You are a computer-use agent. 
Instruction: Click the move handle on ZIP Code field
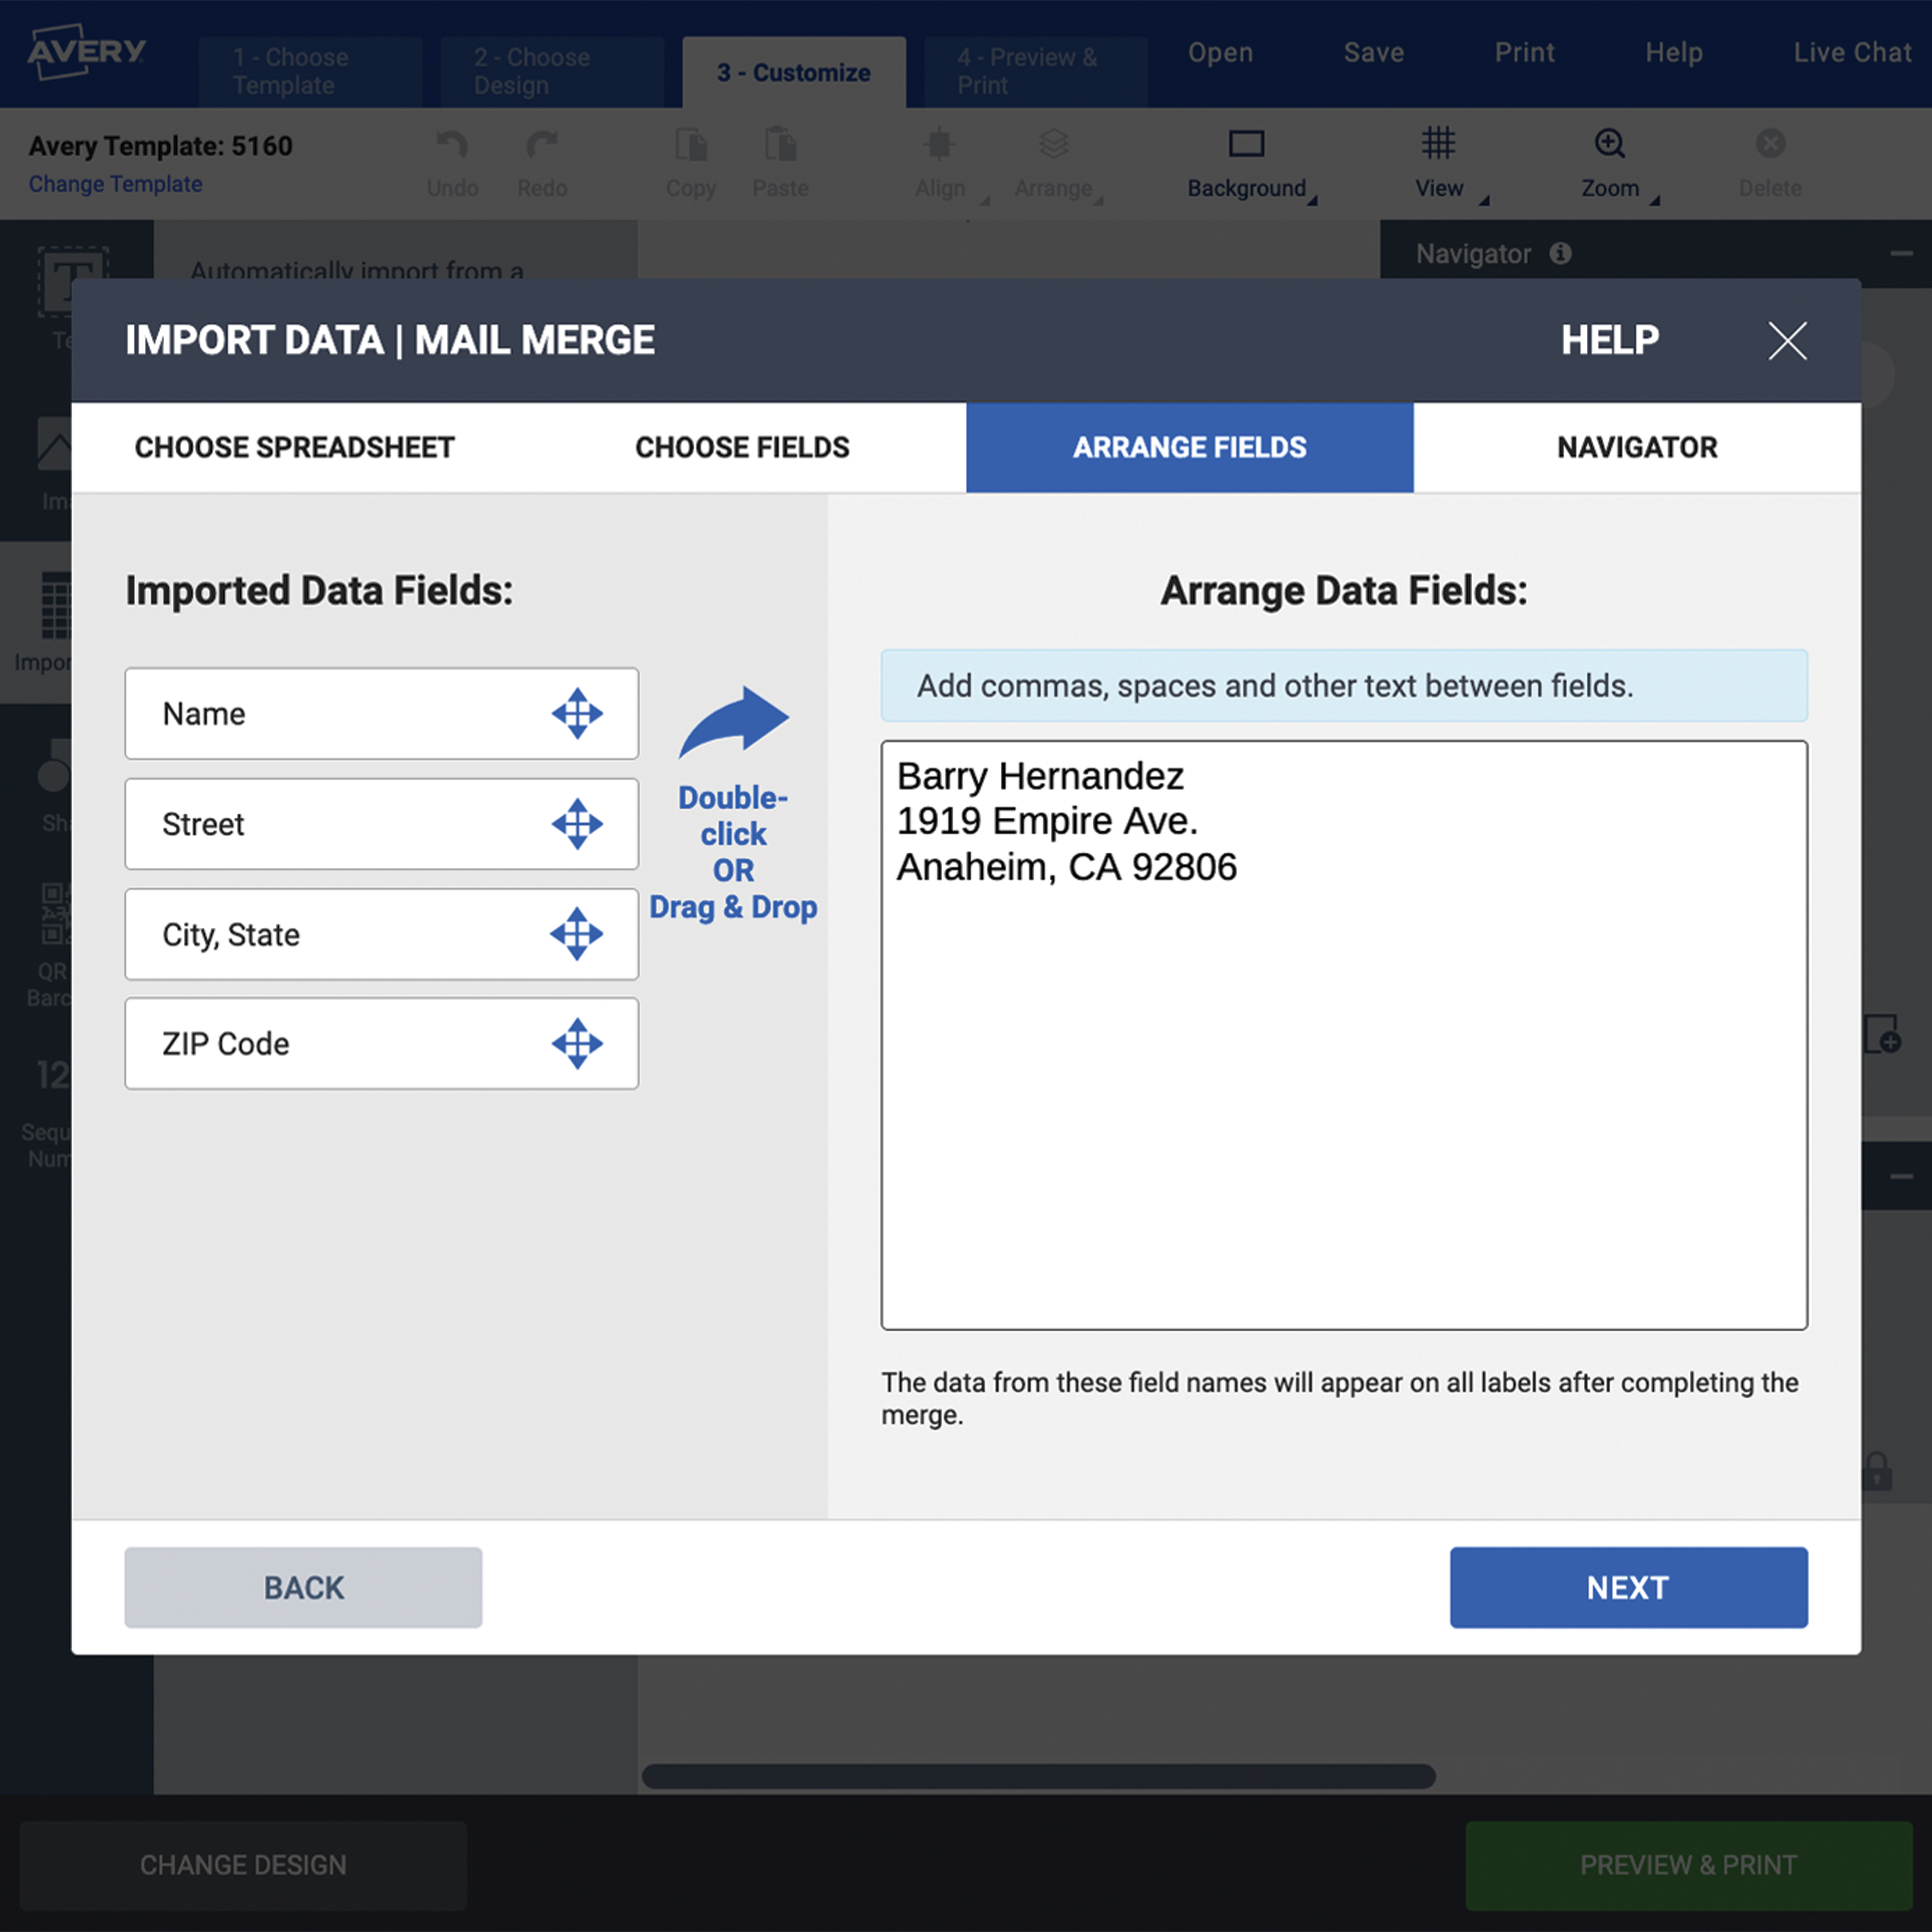579,1043
